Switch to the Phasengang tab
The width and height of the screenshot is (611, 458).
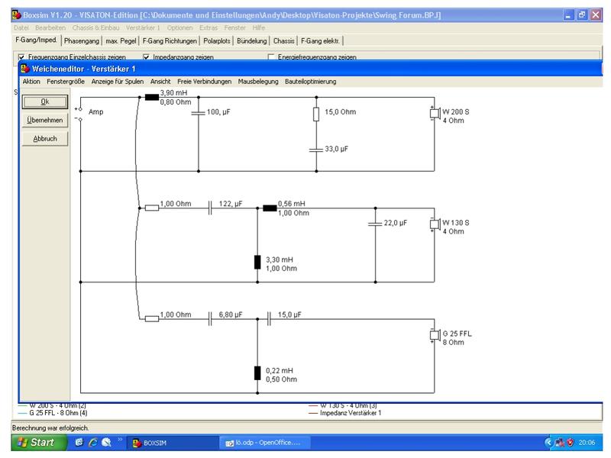[x=82, y=41]
